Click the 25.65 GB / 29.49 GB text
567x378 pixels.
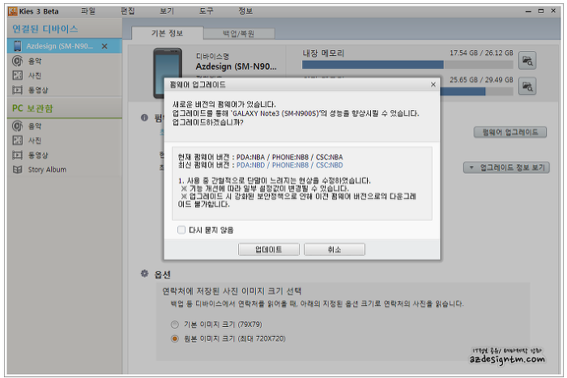point(481,80)
